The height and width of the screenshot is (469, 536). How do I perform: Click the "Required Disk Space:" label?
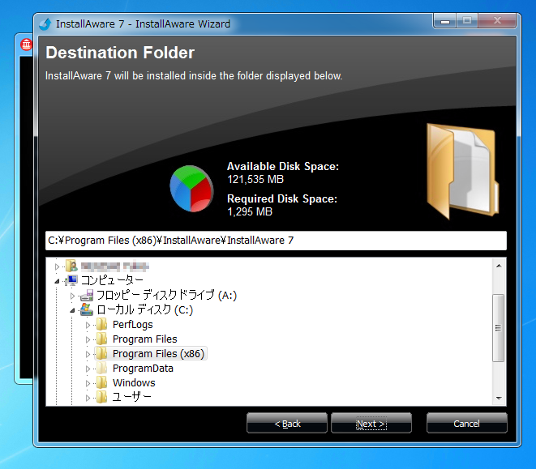click(282, 198)
